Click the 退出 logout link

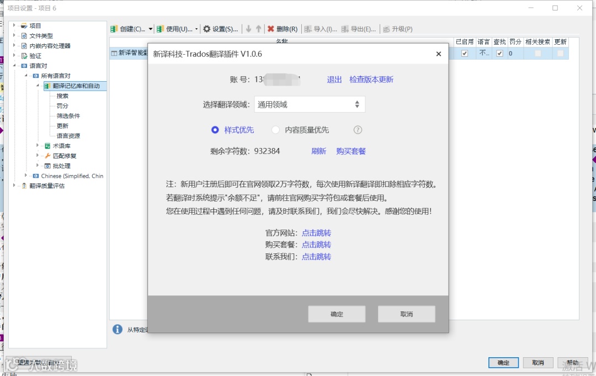coord(334,80)
